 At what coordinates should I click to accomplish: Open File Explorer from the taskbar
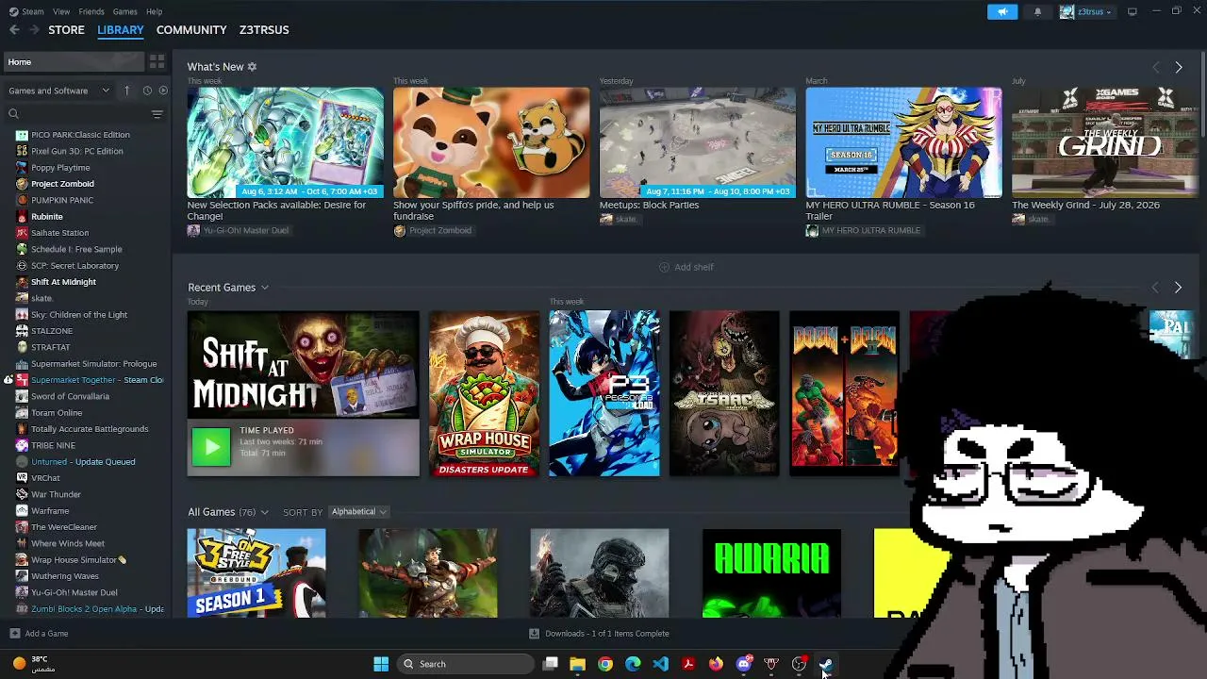(578, 664)
